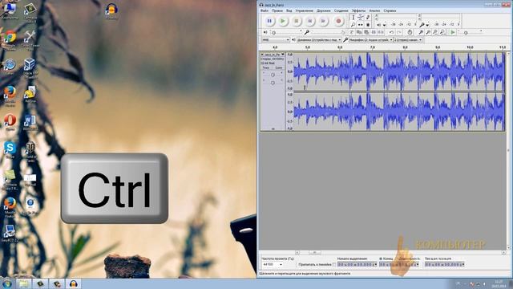
Task: Open the selection start time format arrow
Action: pos(375,264)
